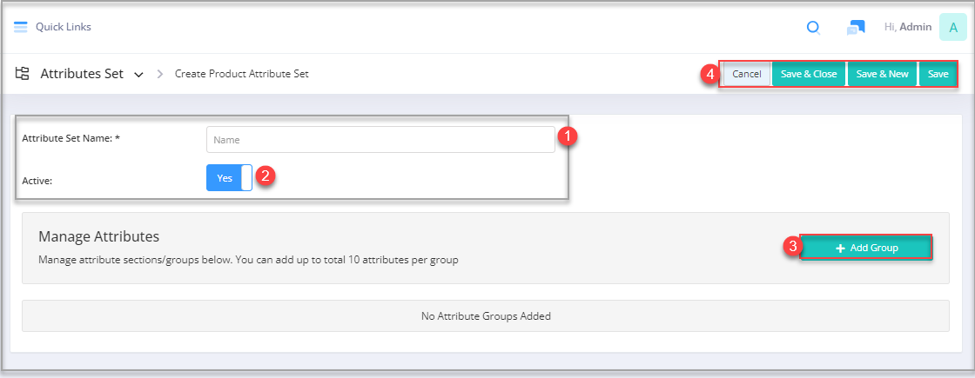
Task: Open the Hi, Admin user menu
Action: pyautogui.click(x=908, y=27)
